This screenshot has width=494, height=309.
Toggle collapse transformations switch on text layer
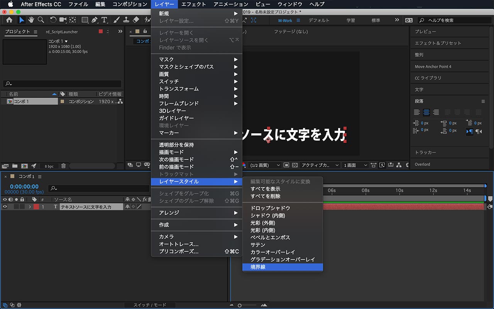point(134,207)
